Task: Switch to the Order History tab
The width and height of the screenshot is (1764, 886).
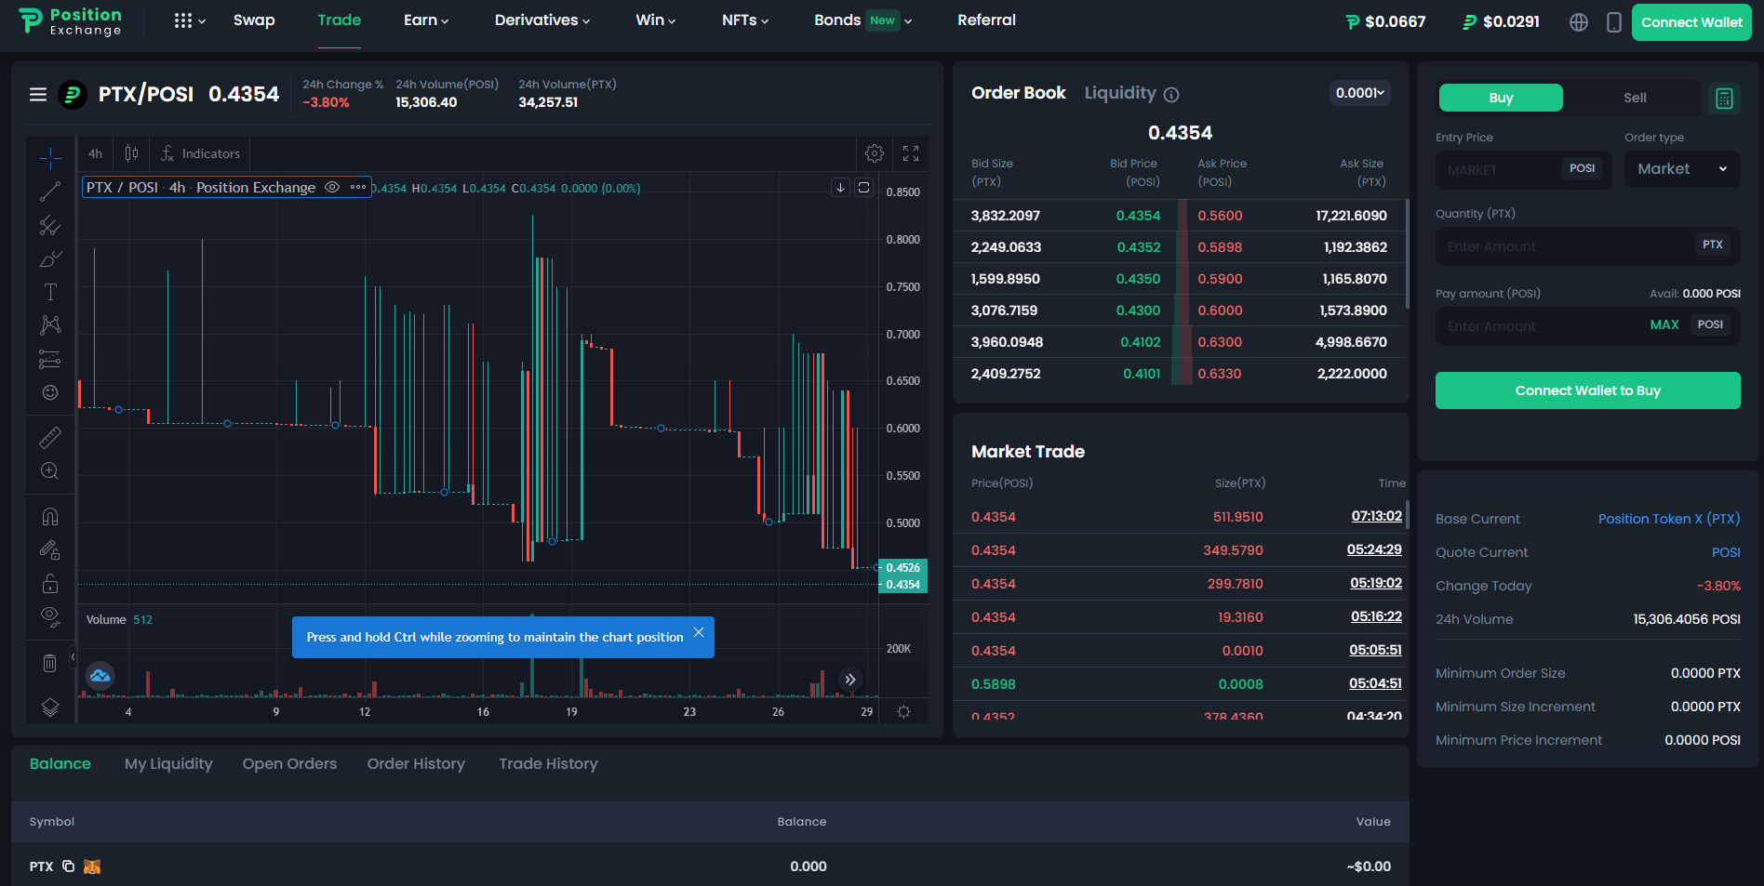Action: tap(416, 763)
